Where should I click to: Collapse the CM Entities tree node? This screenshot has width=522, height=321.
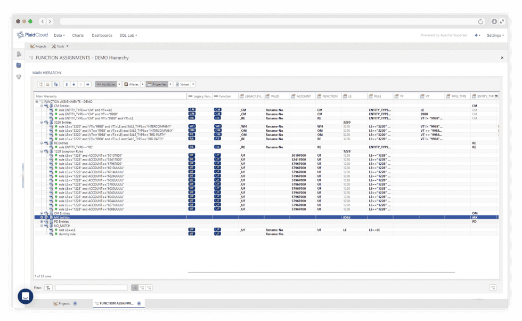coord(42,106)
